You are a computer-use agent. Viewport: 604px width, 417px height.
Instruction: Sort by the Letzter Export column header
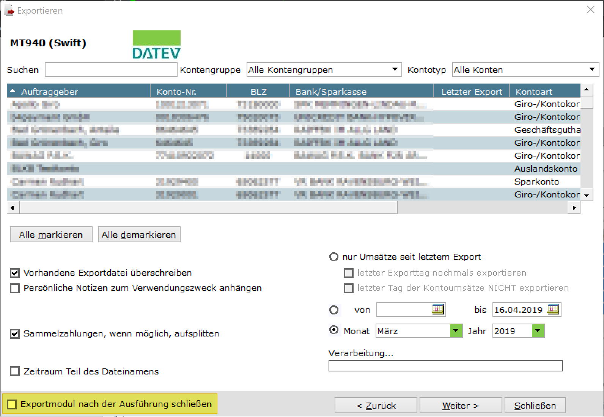(x=472, y=91)
